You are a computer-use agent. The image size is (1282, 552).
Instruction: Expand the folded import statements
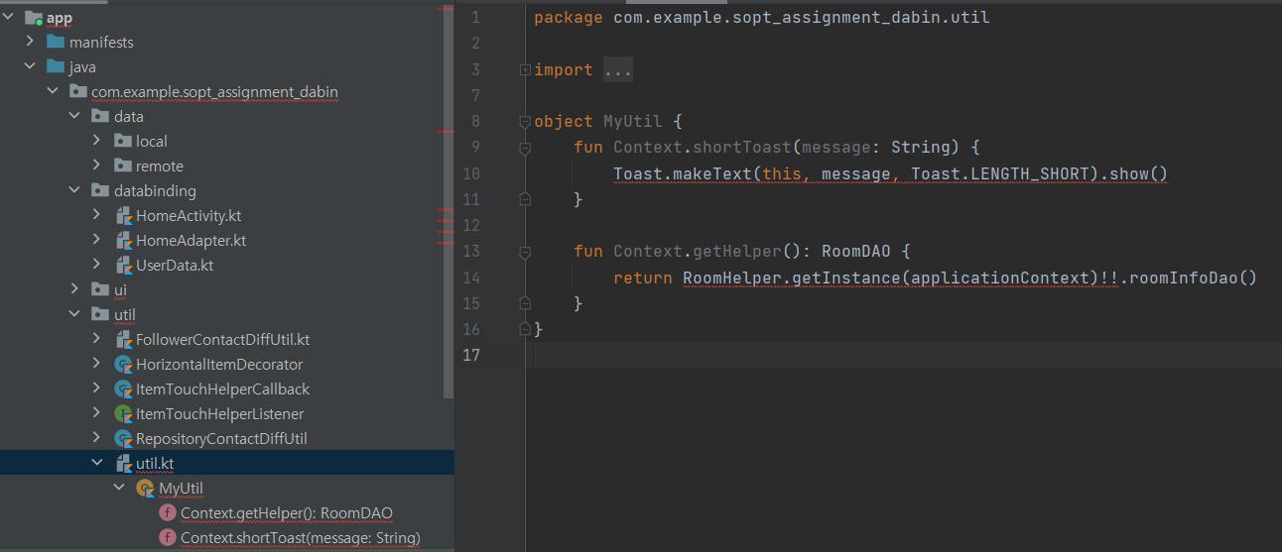pyautogui.click(x=525, y=69)
